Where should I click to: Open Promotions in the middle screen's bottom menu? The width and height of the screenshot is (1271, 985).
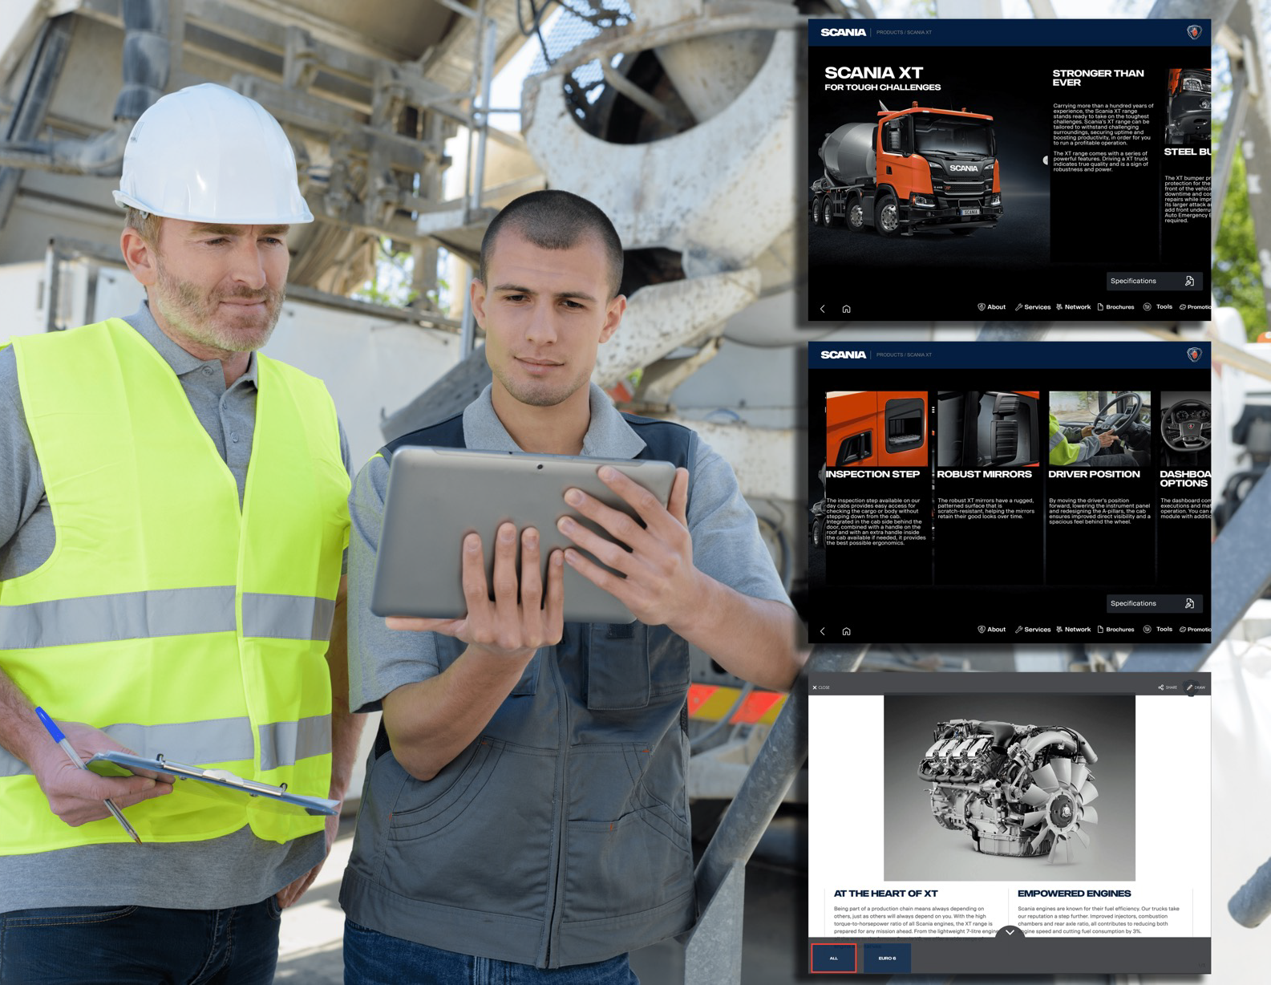pos(1195,630)
